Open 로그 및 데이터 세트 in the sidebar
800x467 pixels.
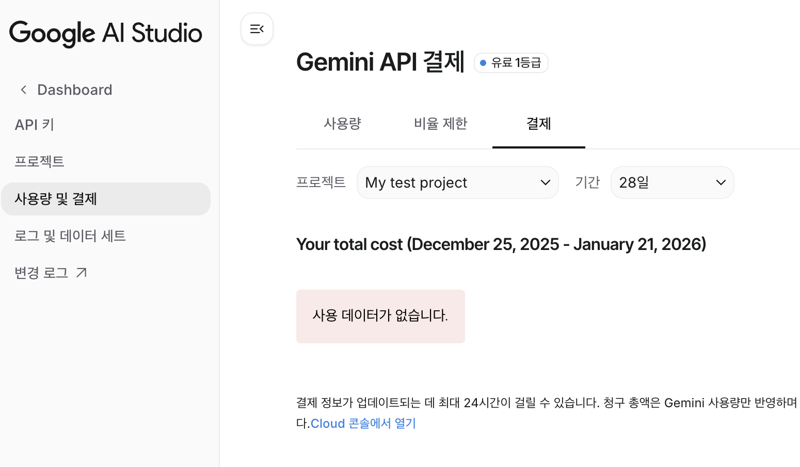pyautogui.click(x=70, y=236)
